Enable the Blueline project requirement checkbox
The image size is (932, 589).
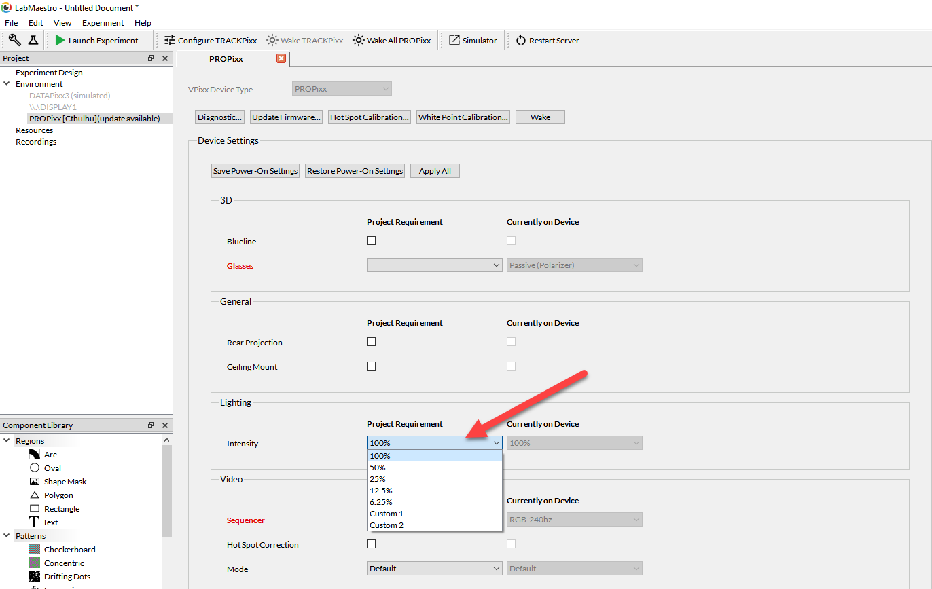tap(371, 240)
